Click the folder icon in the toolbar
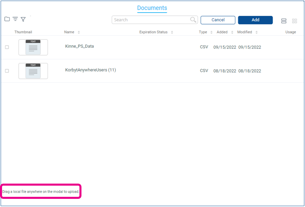The image size is (305, 207). [7, 19]
